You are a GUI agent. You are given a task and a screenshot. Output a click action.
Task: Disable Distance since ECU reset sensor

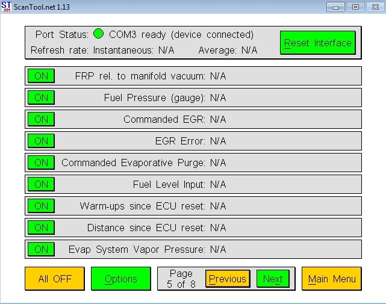[41, 228]
